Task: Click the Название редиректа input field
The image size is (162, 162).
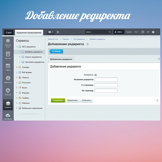Action: pyautogui.click(x=106, y=79)
